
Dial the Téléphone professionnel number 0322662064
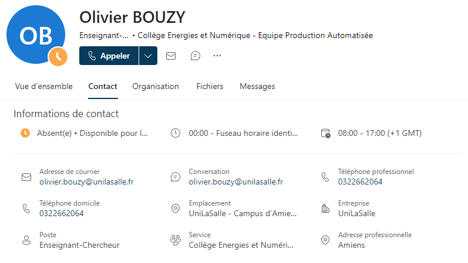pos(361,182)
